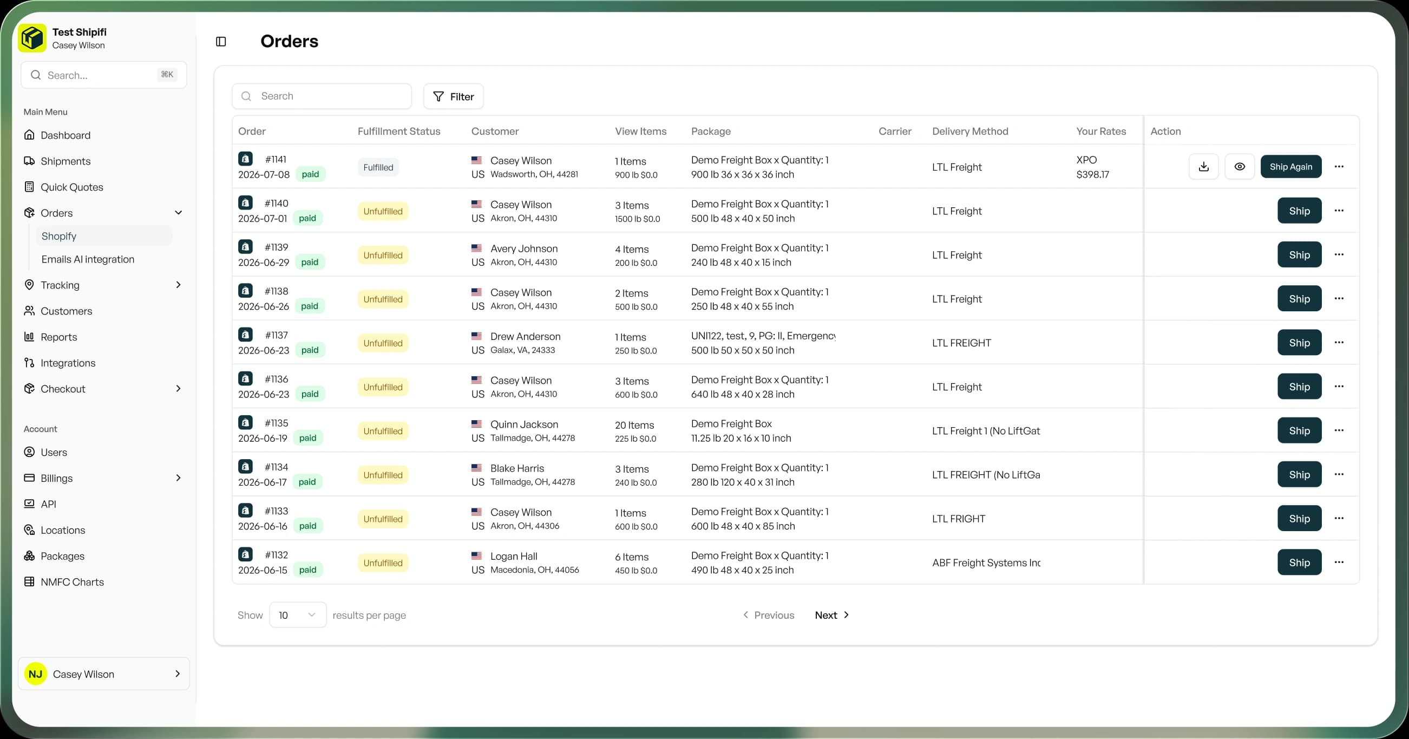Viewport: 1409px width, 739px height.
Task: Focus the sidebar global Search field
Action: point(104,75)
